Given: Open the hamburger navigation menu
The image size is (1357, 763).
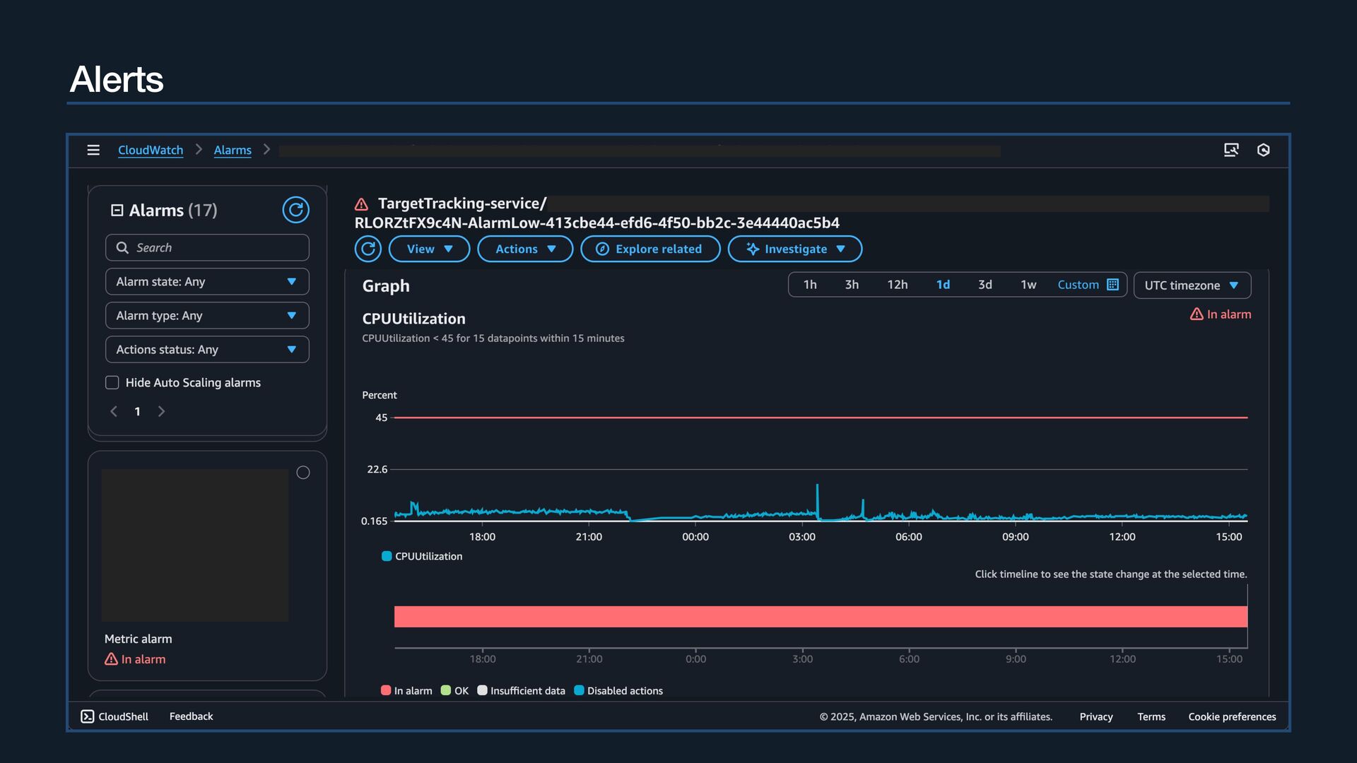Looking at the screenshot, I should [93, 150].
